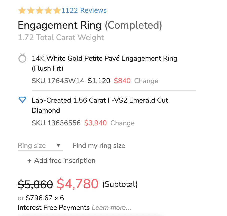This screenshot has width=227, height=216.
Task: Click the diamond SKU 13636556
Action: 56,123
